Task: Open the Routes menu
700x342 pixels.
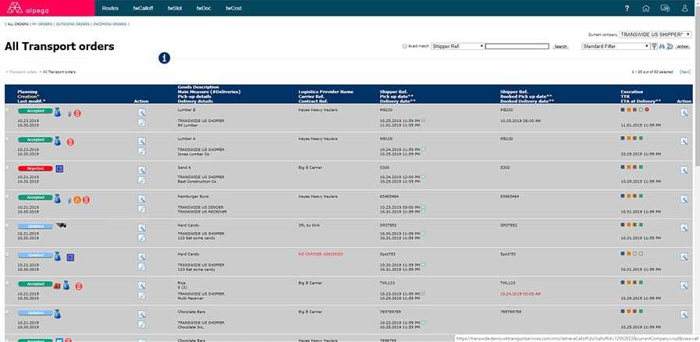Action: pyautogui.click(x=110, y=8)
